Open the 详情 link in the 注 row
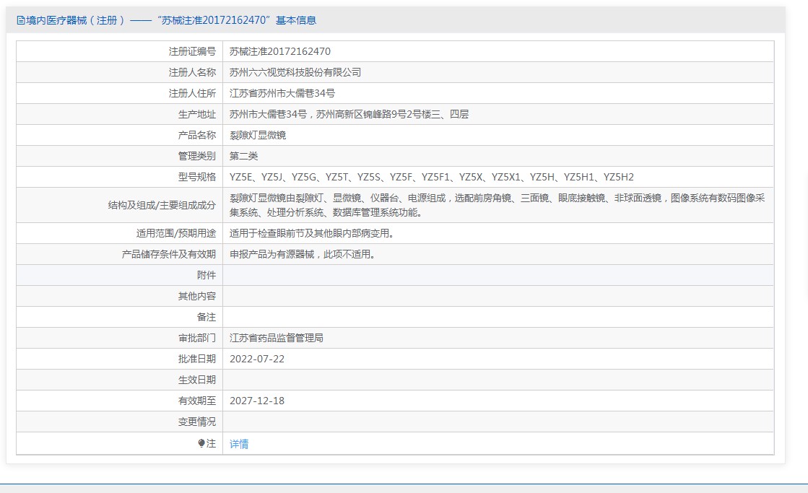 point(238,443)
